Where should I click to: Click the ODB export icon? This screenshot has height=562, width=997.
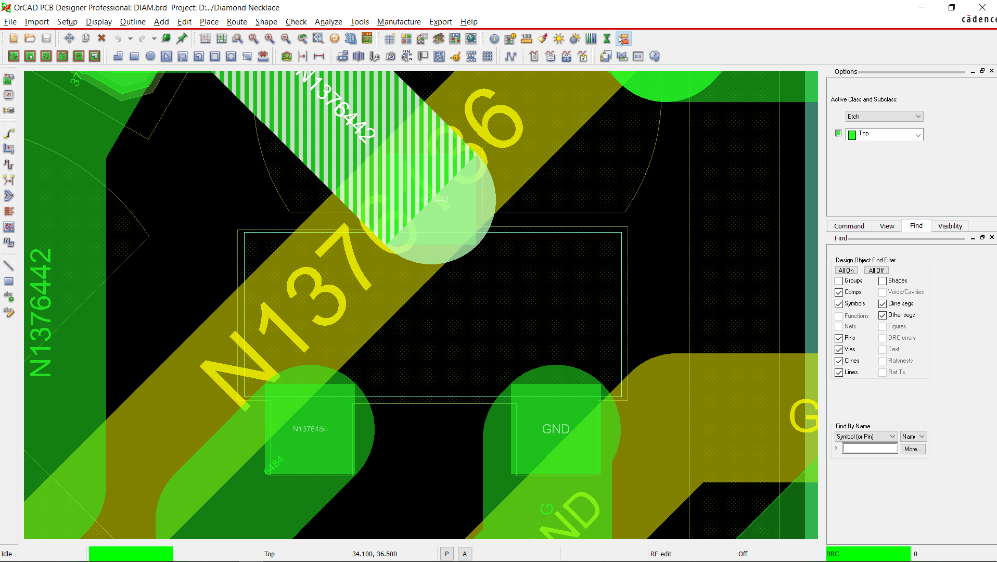tap(342, 56)
